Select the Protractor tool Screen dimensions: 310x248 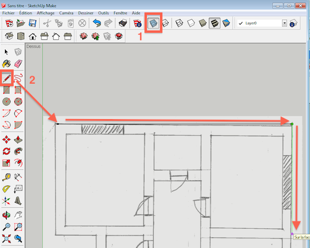[x=6, y=188]
